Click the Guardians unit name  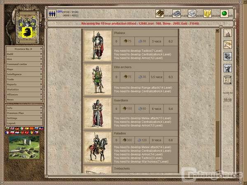[x=121, y=100]
